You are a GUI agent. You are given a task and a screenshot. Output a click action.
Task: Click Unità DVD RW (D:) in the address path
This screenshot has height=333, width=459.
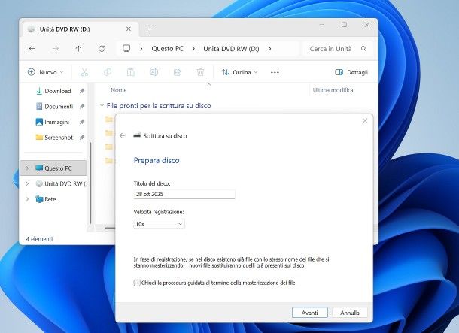pyautogui.click(x=231, y=49)
